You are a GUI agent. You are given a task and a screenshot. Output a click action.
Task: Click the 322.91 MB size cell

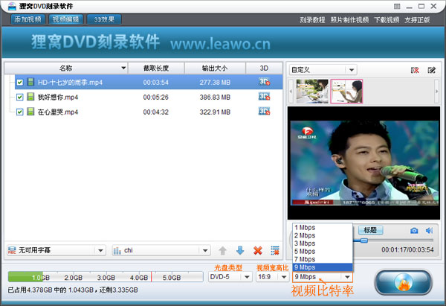(215, 112)
